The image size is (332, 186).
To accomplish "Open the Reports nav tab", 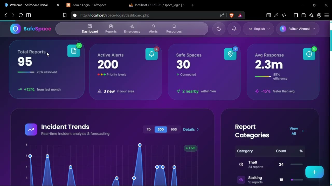I will point(111,29).
